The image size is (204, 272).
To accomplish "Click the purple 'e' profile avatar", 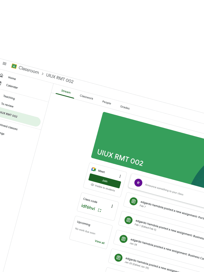I will [138, 182].
